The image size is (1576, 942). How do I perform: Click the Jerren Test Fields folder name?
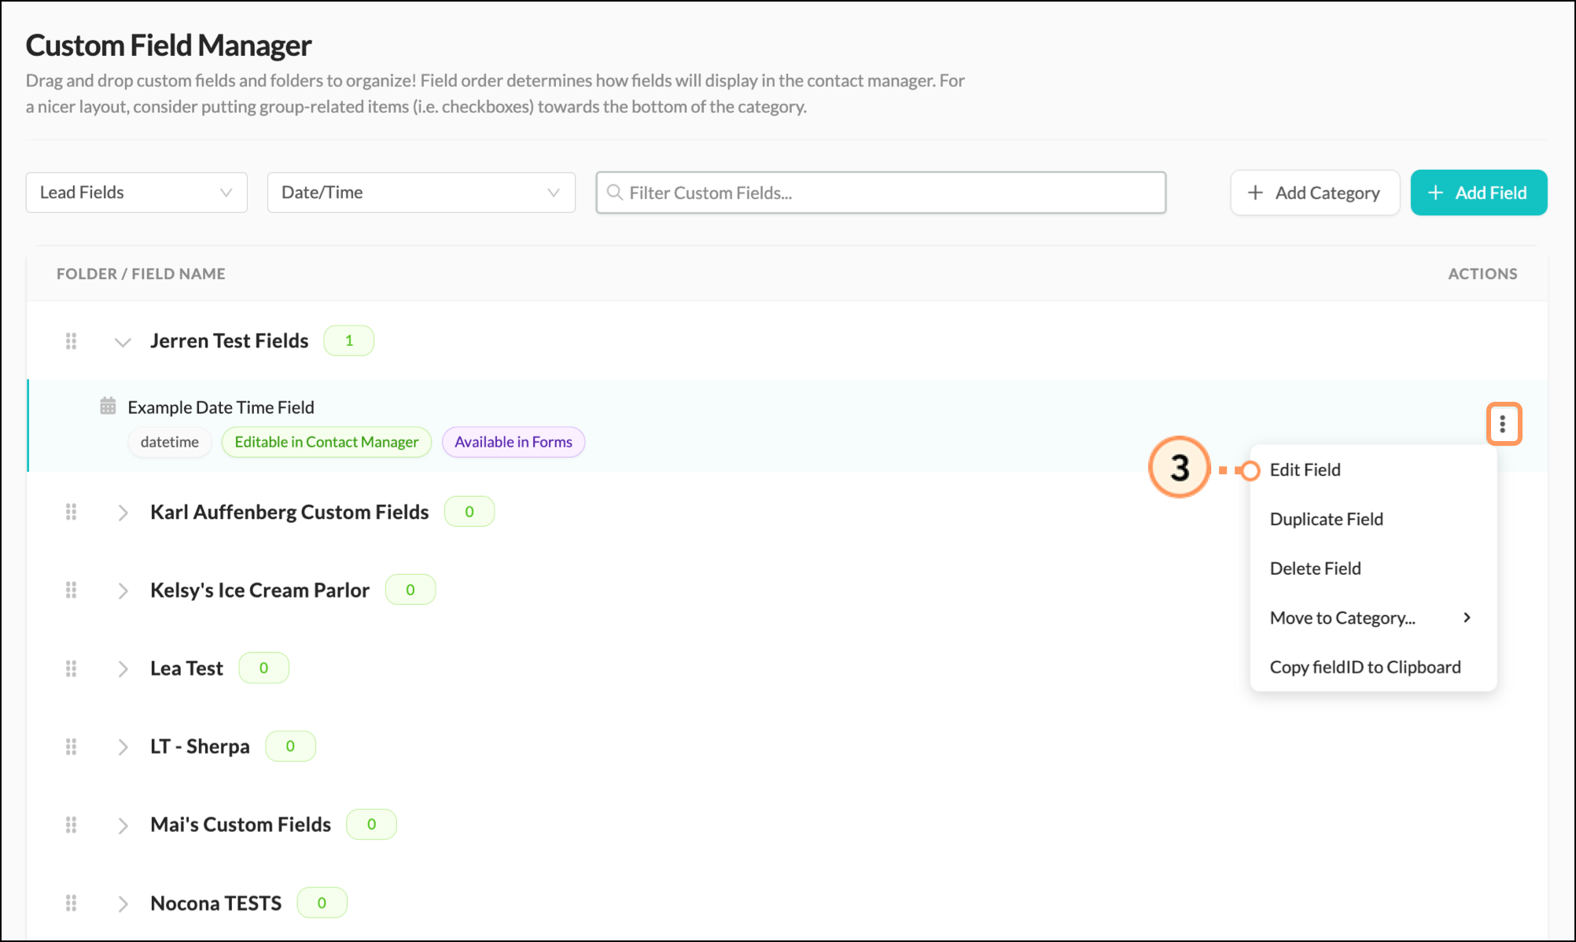click(x=230, y=340)
